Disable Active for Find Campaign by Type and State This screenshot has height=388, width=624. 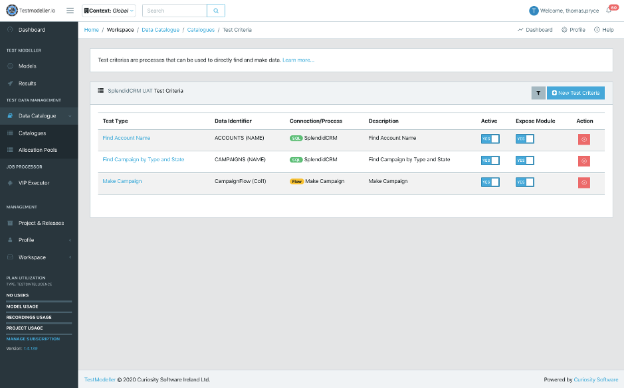click(x=490, y=161)
